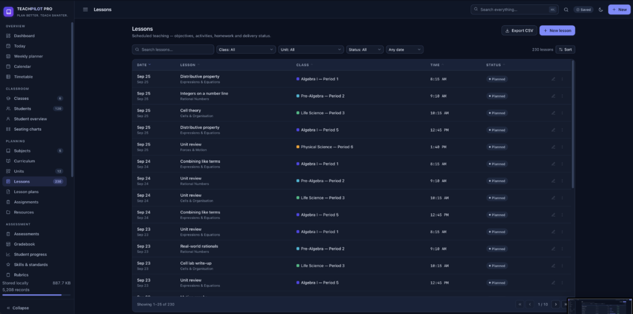Focus the Search lessons field
The height and width of the screenshot is (314, 633).
(x=173, y=49)
